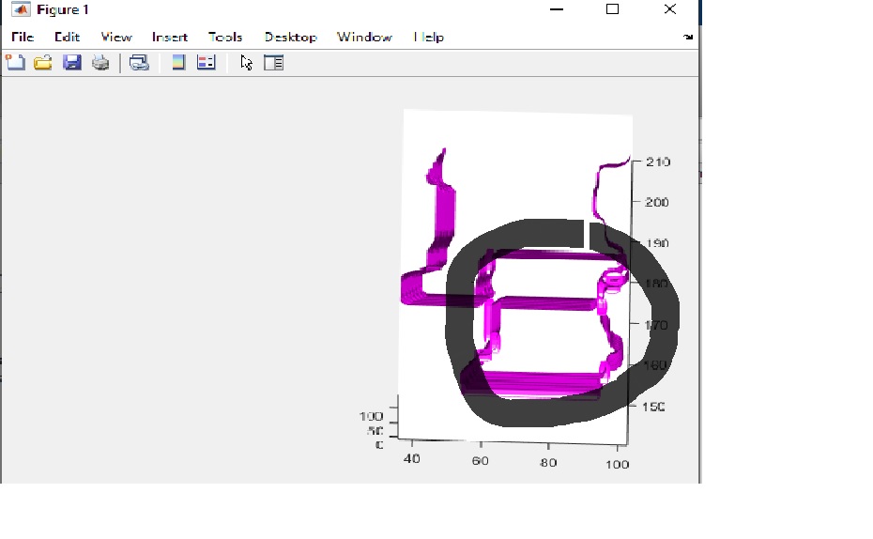Click the New Figure toolbar icon
Viewport: 873px width, 539px height.
15,63
